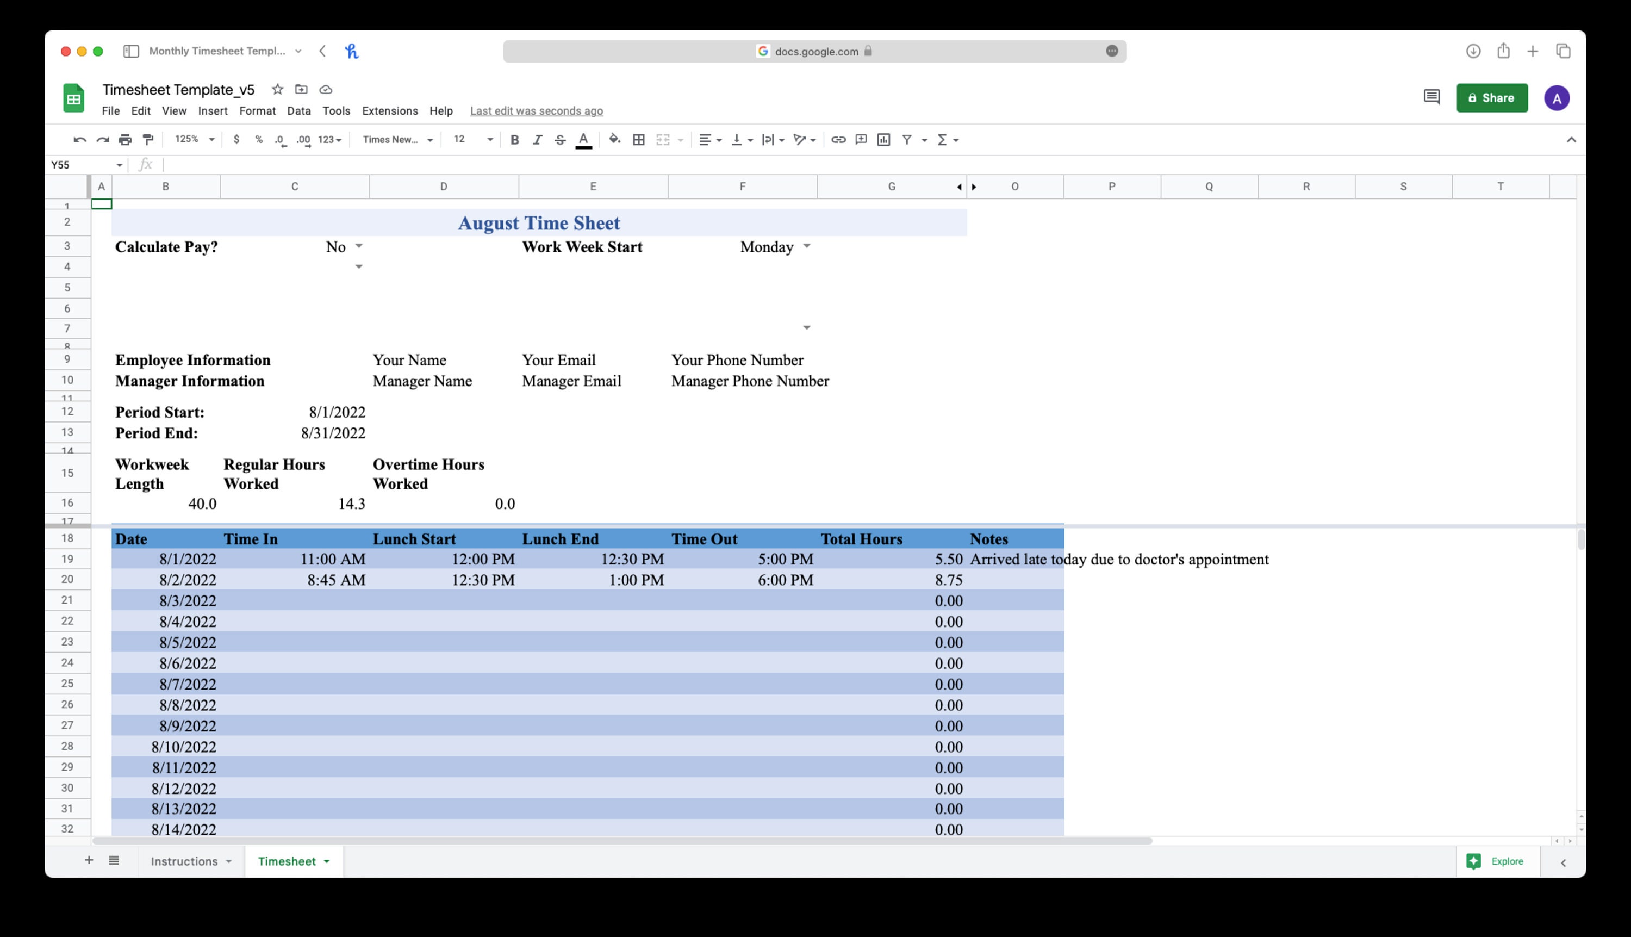Open the Calculate Pay dropdown

tap(358, 246)
